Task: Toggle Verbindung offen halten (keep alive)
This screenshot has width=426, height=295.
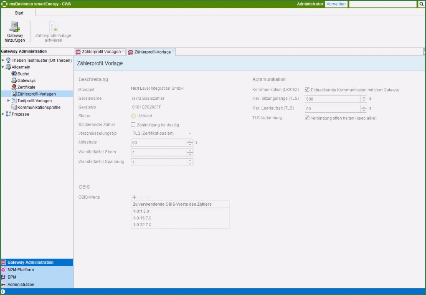Action: pyautogui.click(x=307, y=118)
